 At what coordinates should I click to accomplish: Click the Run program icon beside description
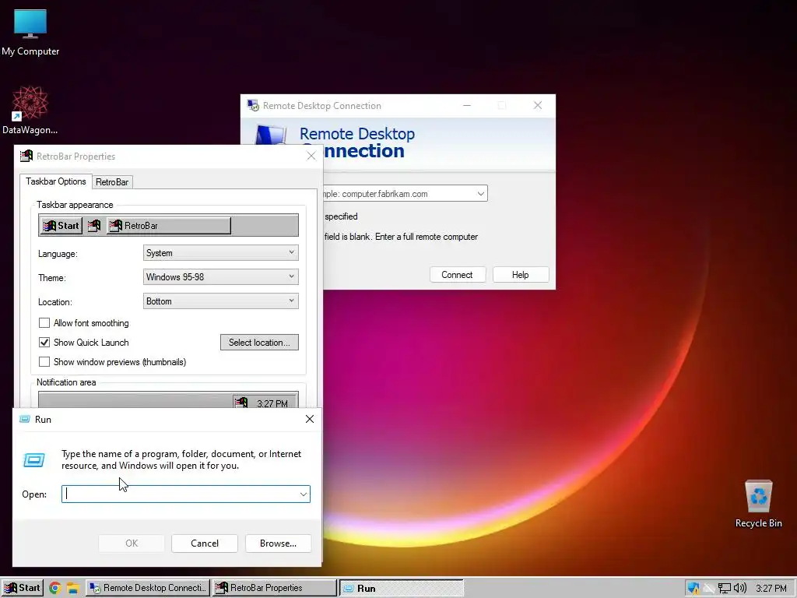pos(34,459)
